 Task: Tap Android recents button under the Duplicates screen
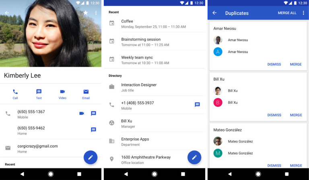tap(287, 174)
